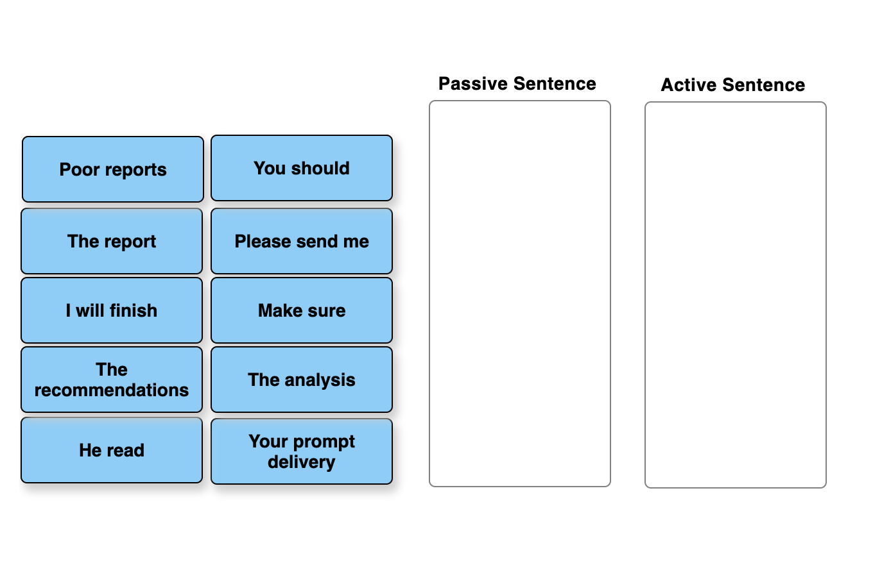Click the "You should" word card
The height and width of the screenshot is (577, 891).
[x=301, y=168]
